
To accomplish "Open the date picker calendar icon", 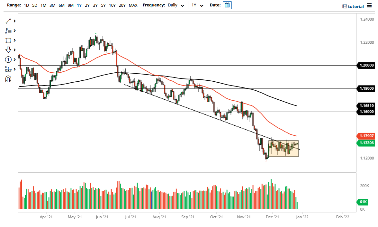I will tap(227, 5).
